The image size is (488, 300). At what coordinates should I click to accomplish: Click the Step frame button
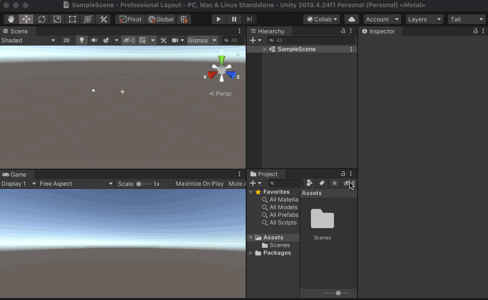tap(250, 19)
